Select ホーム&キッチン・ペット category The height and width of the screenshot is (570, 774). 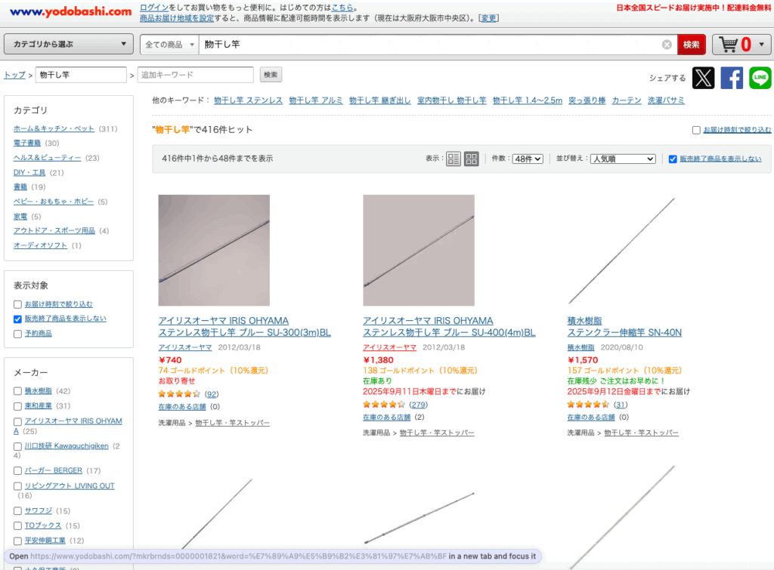pos(54,129)
